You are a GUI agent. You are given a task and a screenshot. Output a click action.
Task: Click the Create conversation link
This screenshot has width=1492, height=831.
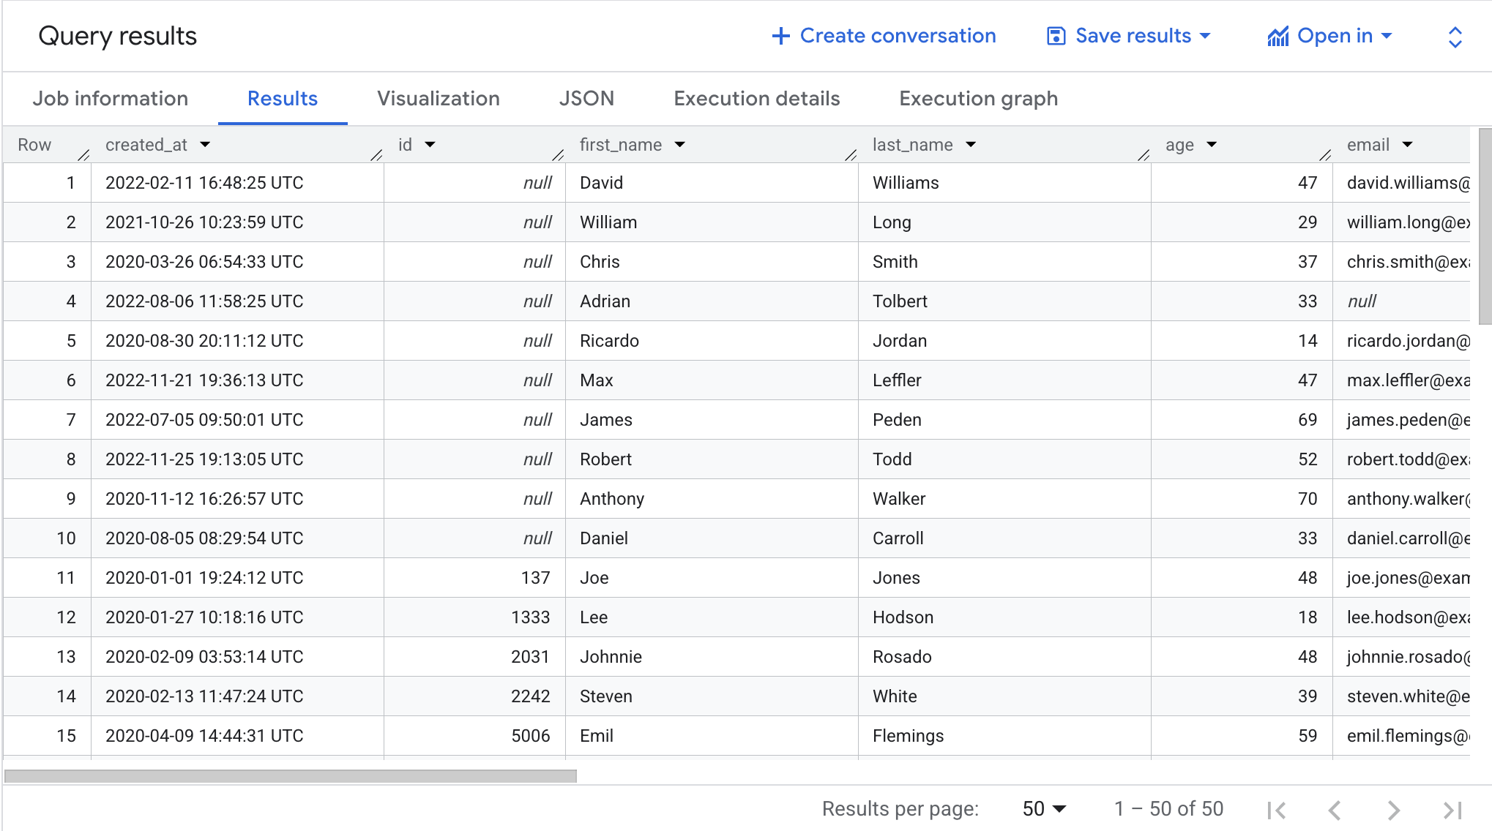(898, 36)
